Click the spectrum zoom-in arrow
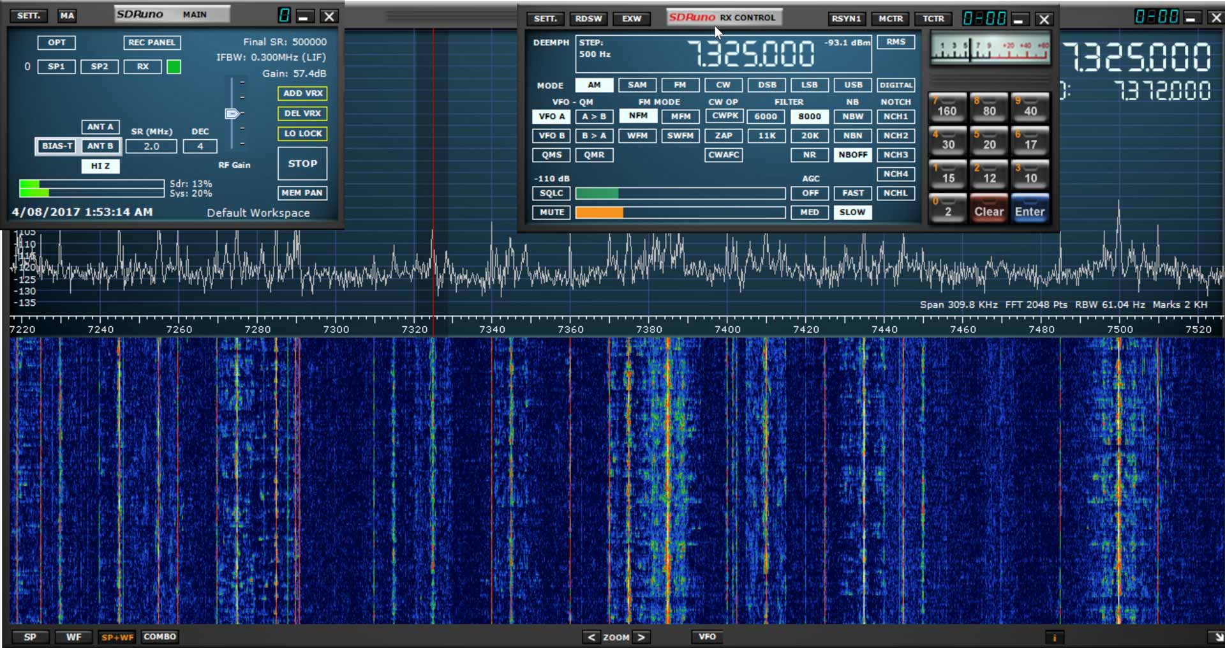1225x648 pixels. point(642,637)
